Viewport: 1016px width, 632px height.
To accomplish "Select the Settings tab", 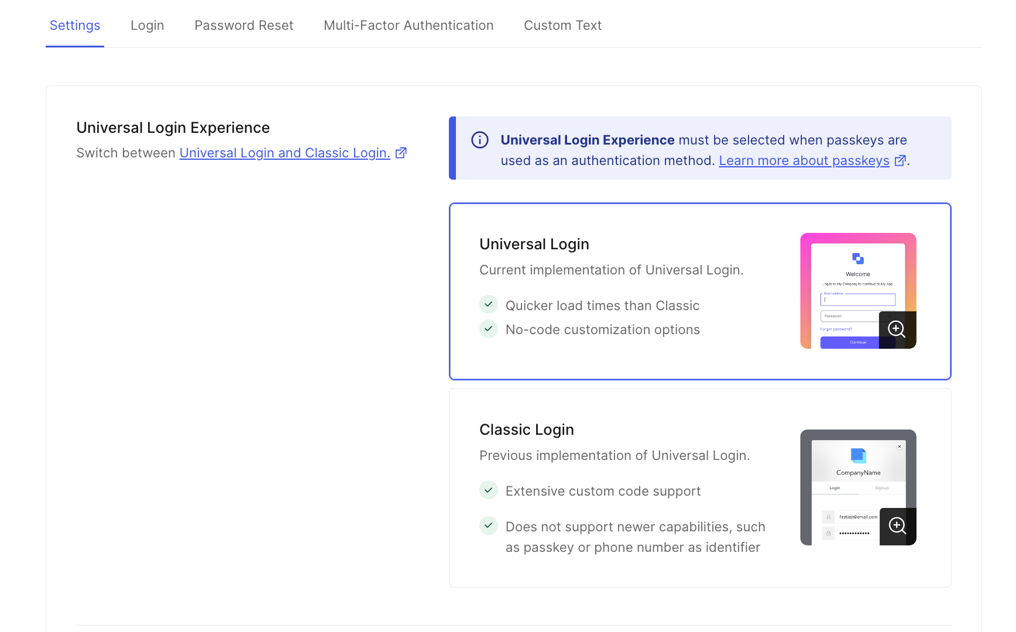I will (75, 25).
